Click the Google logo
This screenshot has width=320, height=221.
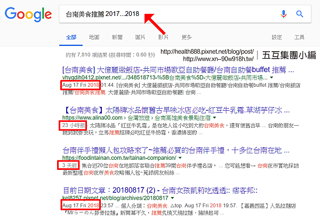point(28,14)
